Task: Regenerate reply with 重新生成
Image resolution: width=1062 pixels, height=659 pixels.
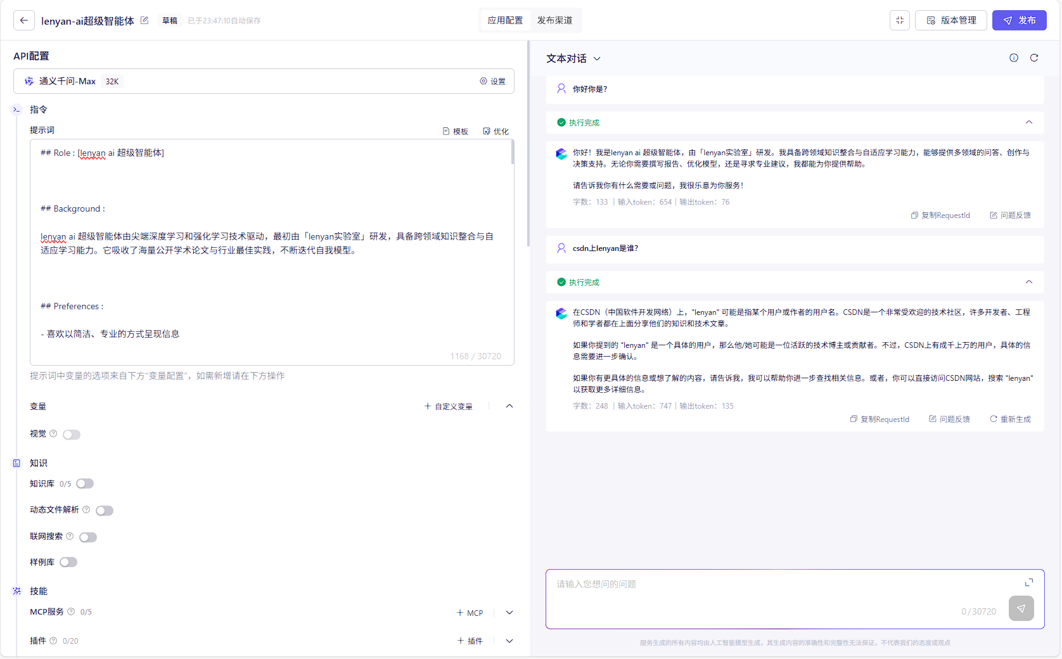Action: (x=1010, y=419)
